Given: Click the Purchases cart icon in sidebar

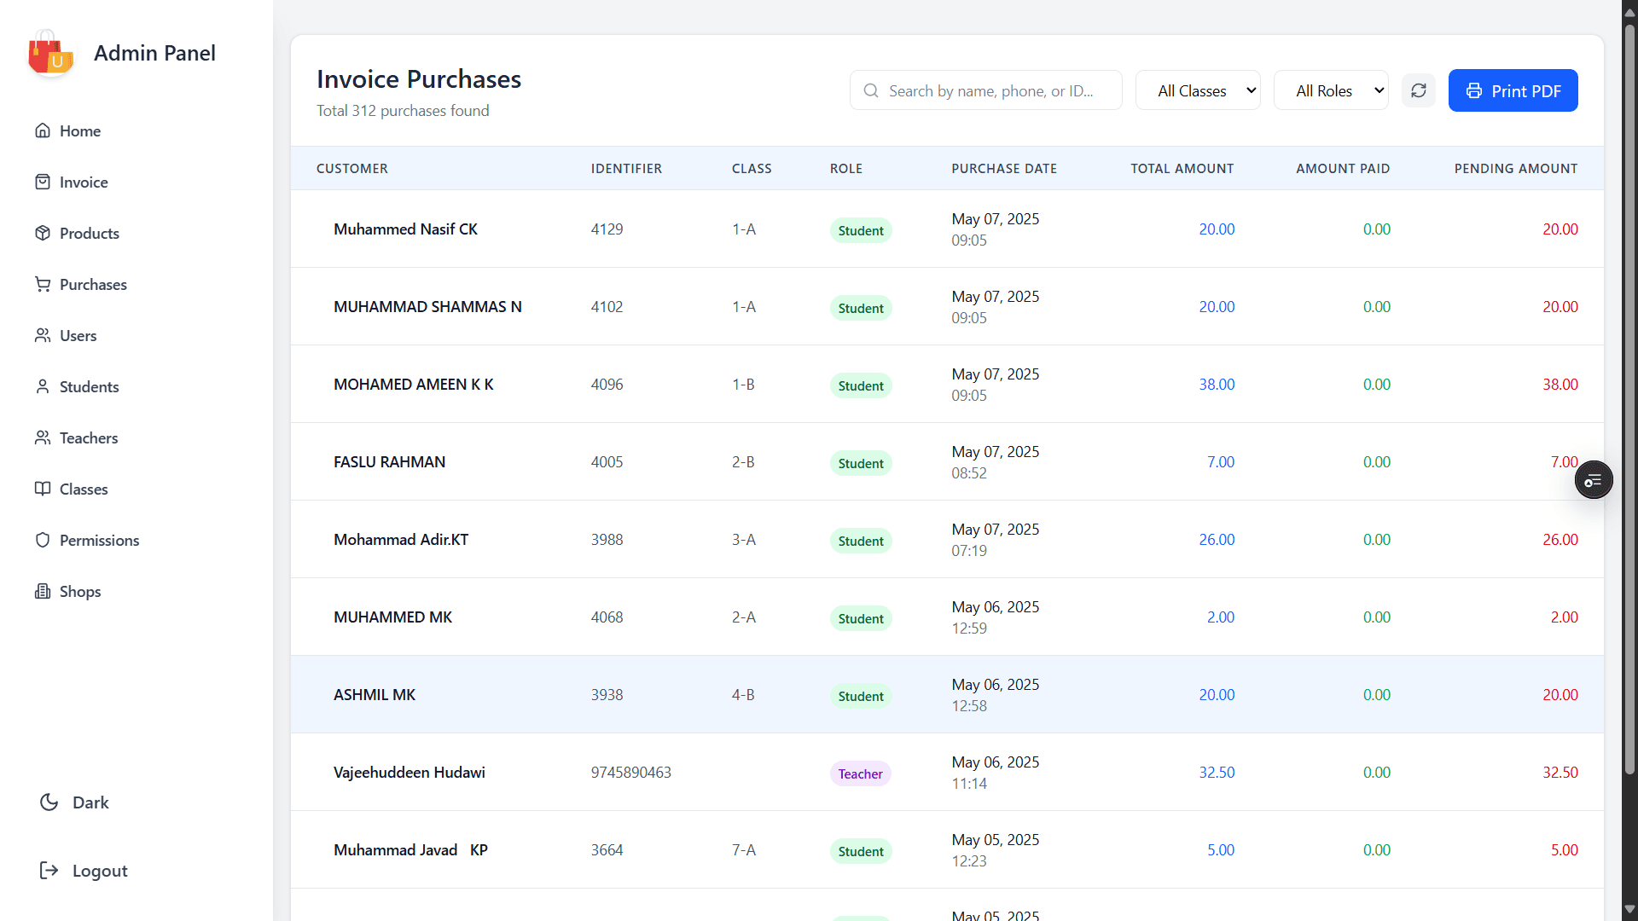Looking at the screenshot, I should coord(43,284).
